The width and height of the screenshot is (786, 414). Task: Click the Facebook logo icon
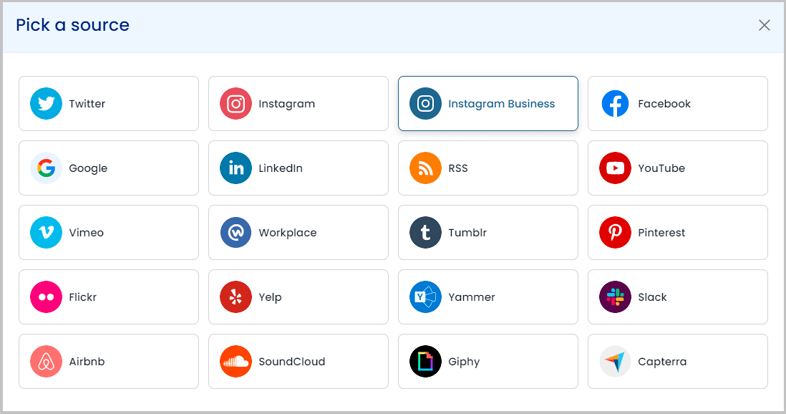[615, 103]
